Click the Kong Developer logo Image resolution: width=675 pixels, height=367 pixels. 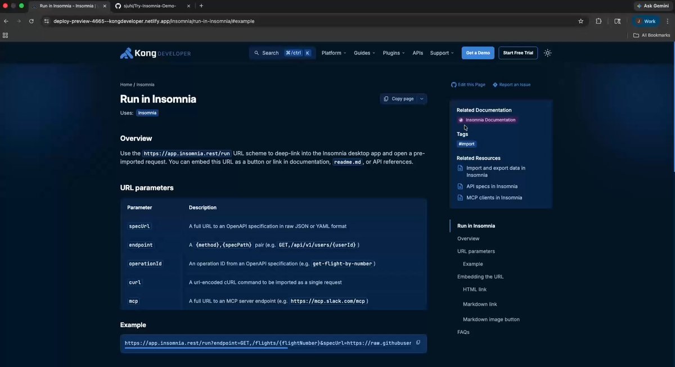click(x=155, y=53)
